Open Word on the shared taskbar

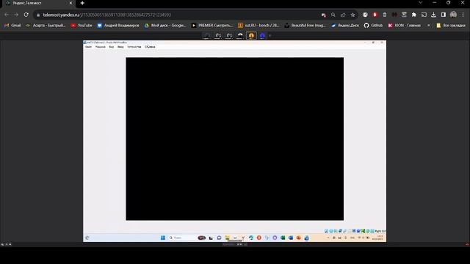(291, 238)
